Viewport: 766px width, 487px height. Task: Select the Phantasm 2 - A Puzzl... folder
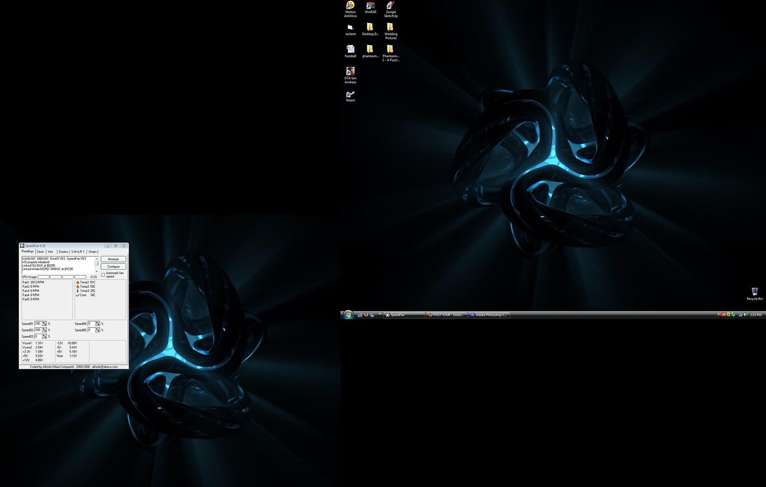pos(391,53)
